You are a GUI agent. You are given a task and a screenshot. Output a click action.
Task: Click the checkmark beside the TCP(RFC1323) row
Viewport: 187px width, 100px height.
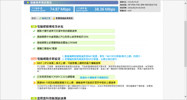click(x=34, y=77)
